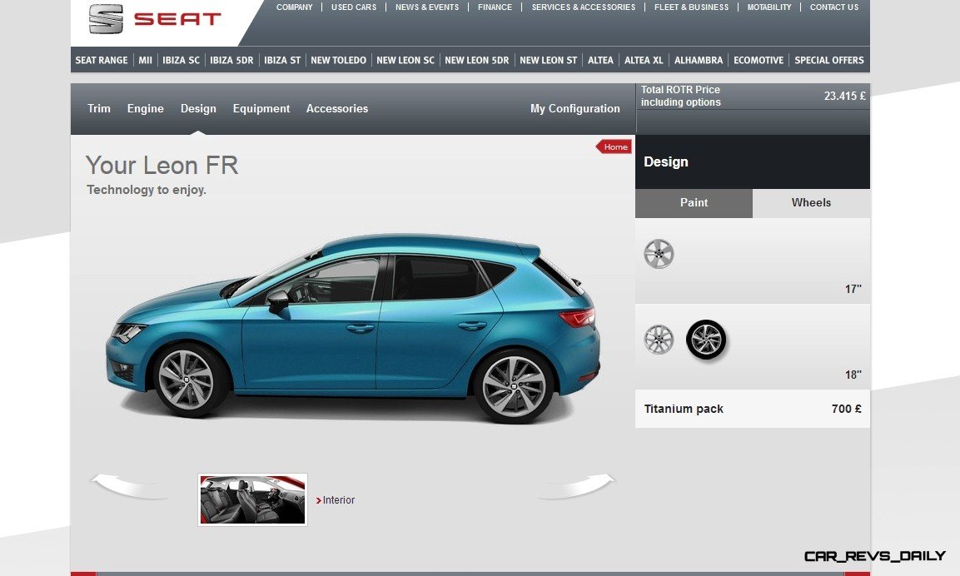This screenshot has height=576, width=960.
Task: Open Special Offers
Action: [x=829, y=60]
